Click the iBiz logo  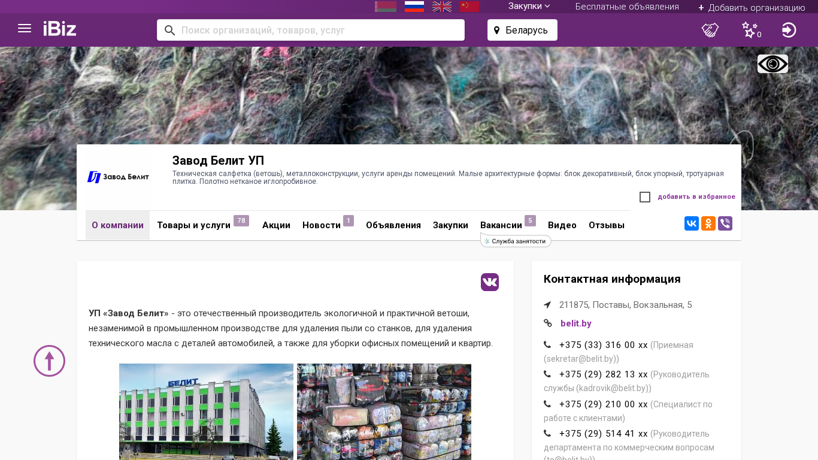point(60,28)
